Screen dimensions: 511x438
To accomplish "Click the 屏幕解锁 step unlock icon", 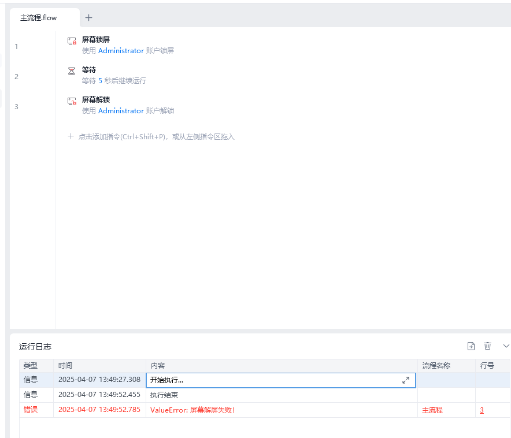I will [x=72, y=101].
